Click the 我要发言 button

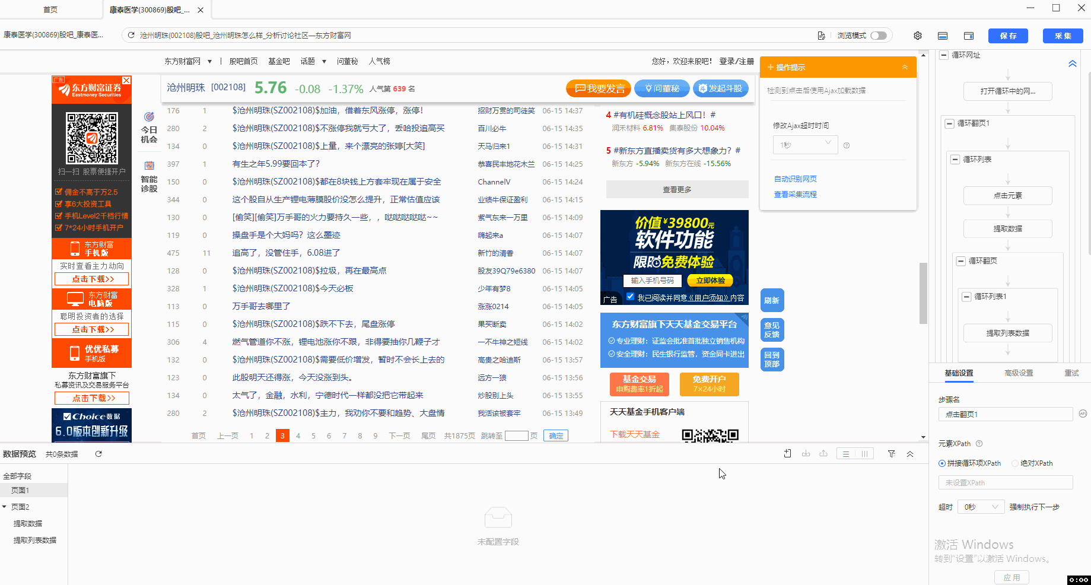click(x=599, y=88)
